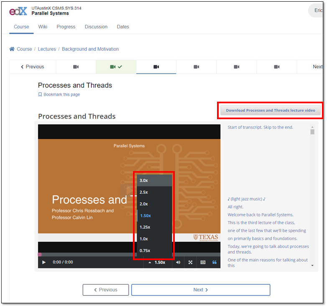Toggle the transcript panel with quote icon
This screenshot has width=327, height=307.
pyautogui.click(x=215, y=262)
